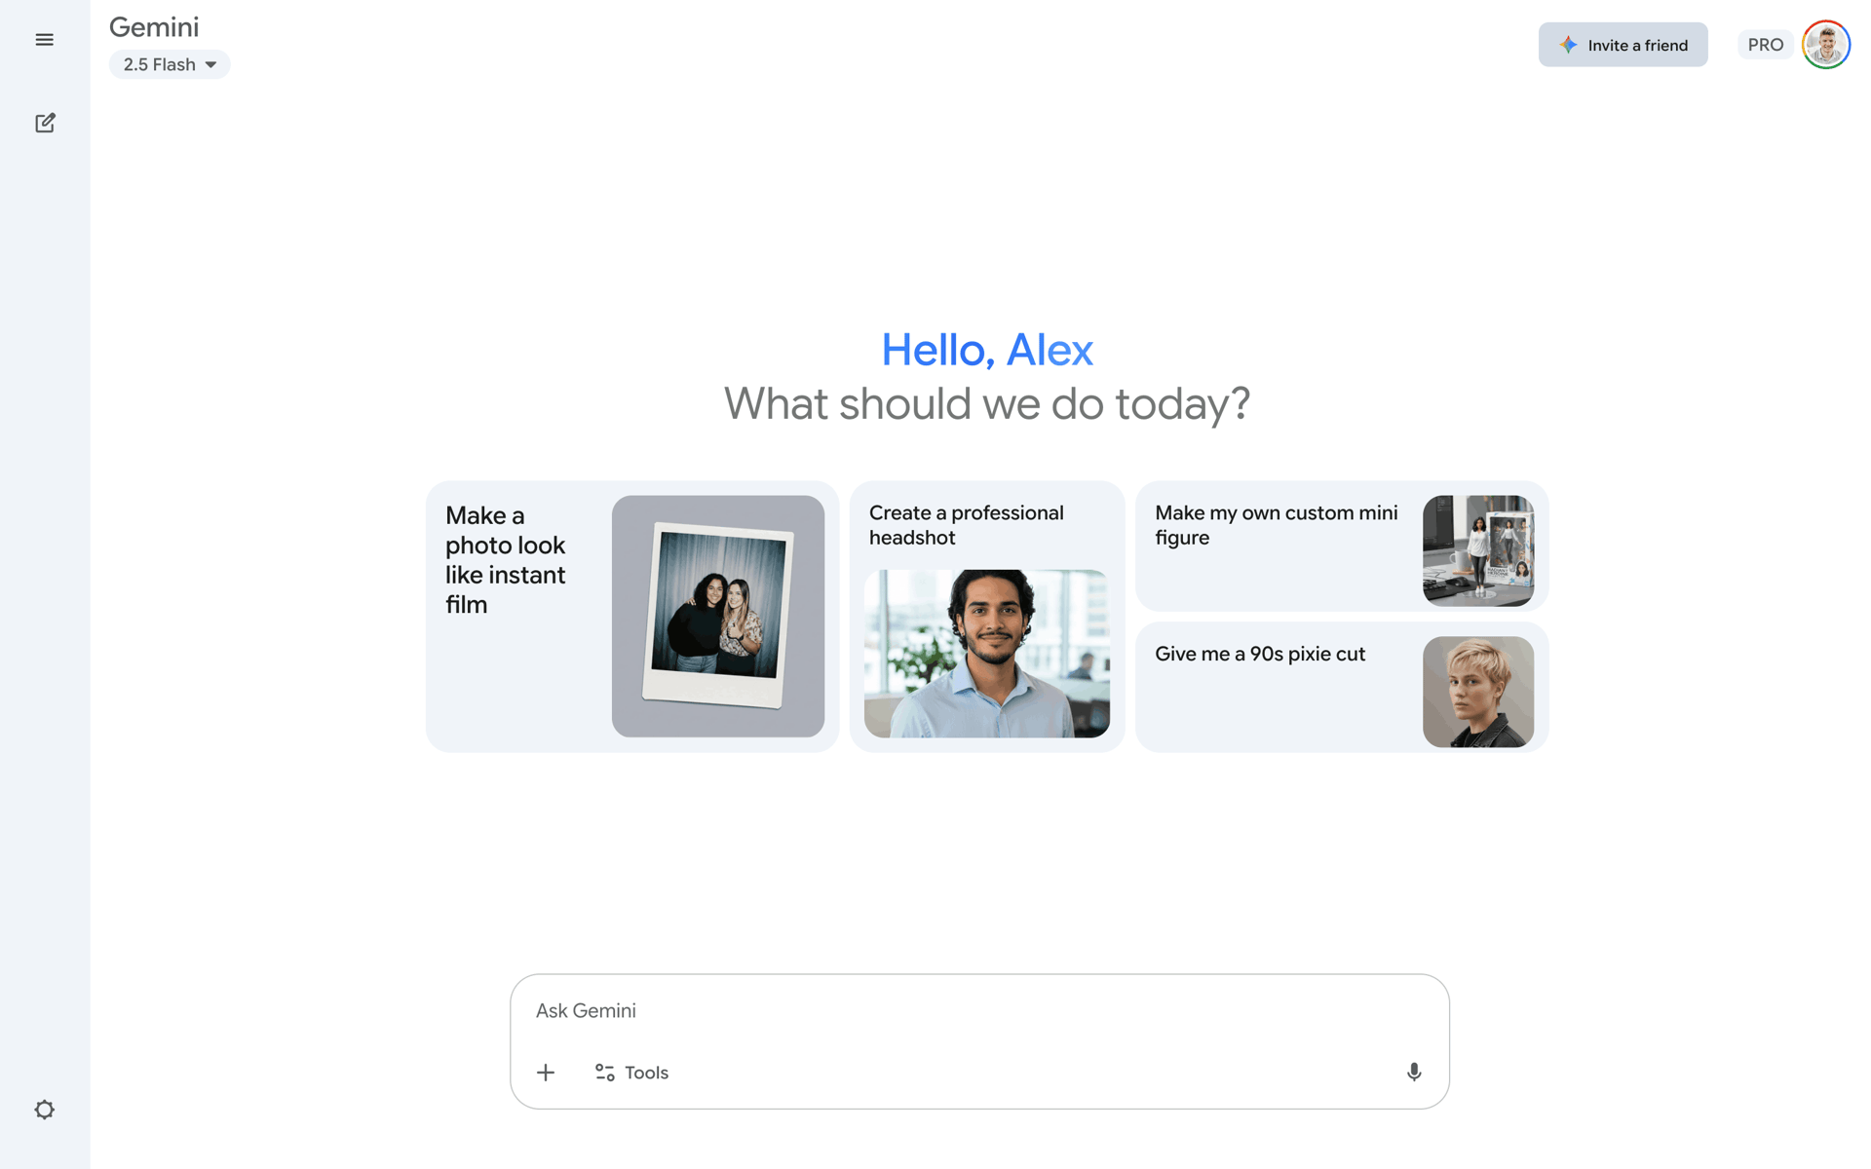This screenshot has width=1871, height=1169.
Task: Click the PRO badge
Action: click(1765, 45)
